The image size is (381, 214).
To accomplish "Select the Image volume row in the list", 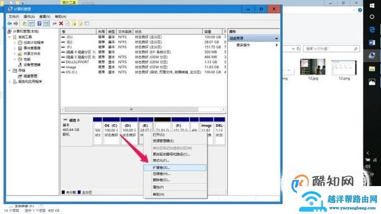I will click(144, 67).
